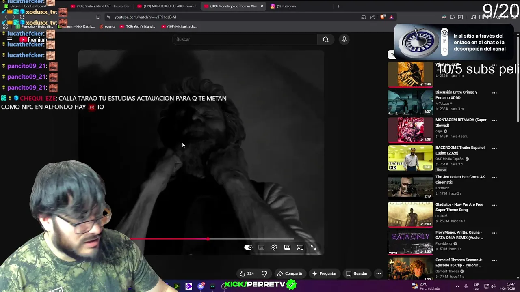The image size is (520, 292).
Task: Click the Nuevo badge under BACKROOMS
Action: pos(441,170)
